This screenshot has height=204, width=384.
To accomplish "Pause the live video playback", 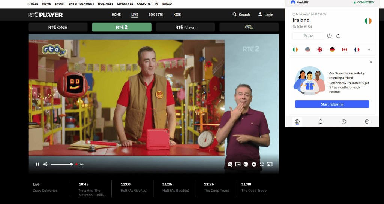I will 37,164.
